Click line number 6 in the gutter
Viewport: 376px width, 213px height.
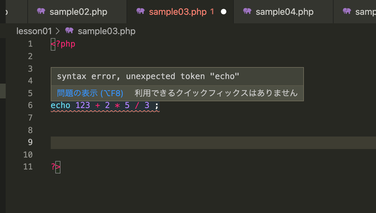pos(30,105)
